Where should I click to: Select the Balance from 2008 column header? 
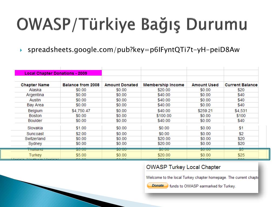[x=81, y=85]
